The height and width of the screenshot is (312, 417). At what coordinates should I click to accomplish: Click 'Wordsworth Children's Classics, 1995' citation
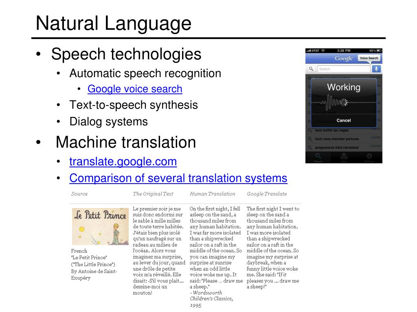211,299
